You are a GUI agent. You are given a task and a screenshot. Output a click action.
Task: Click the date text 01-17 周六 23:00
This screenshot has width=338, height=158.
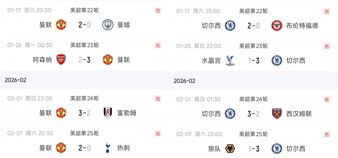tap(198, 11)
